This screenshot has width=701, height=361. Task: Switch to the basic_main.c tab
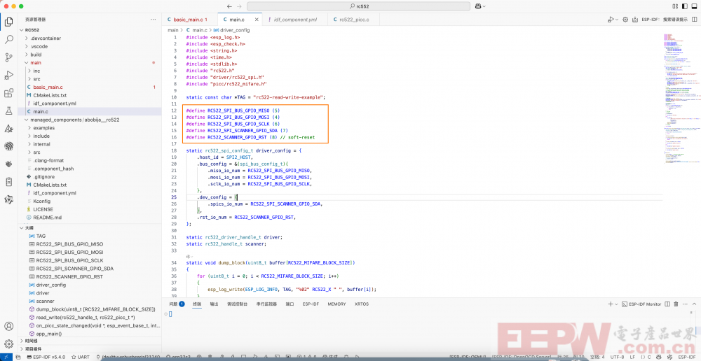tap(189, 20)
